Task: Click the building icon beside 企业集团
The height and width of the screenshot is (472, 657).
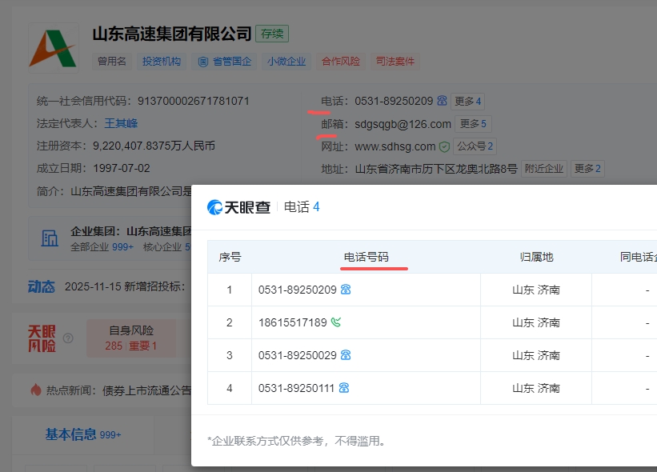Action: [50, 238]
